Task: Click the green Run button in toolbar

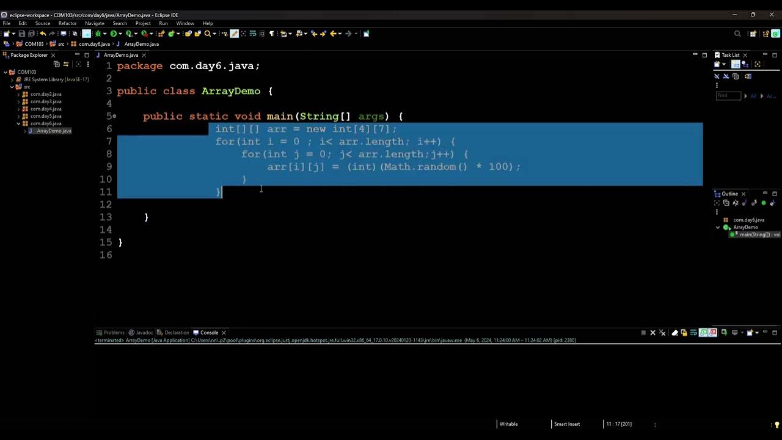Action: coord(114,34)
